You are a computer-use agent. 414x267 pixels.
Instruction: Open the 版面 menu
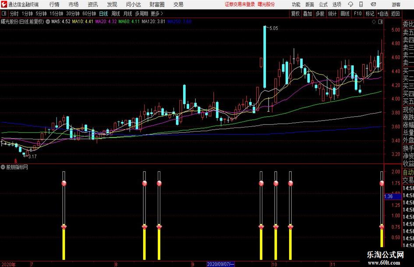pyautogui.click(x=309, y=4)
